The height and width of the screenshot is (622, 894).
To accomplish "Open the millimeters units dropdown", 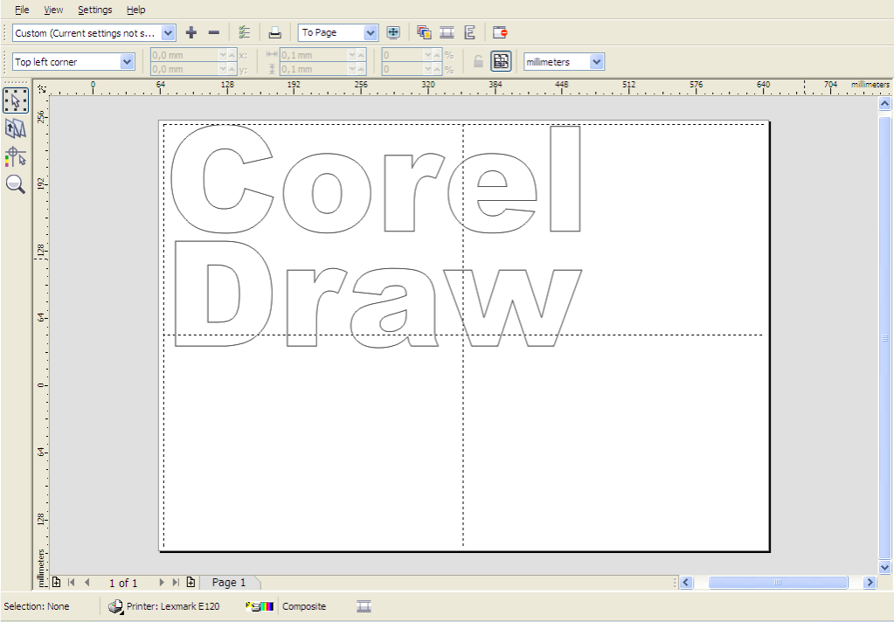I will click(x=596, y=61).
